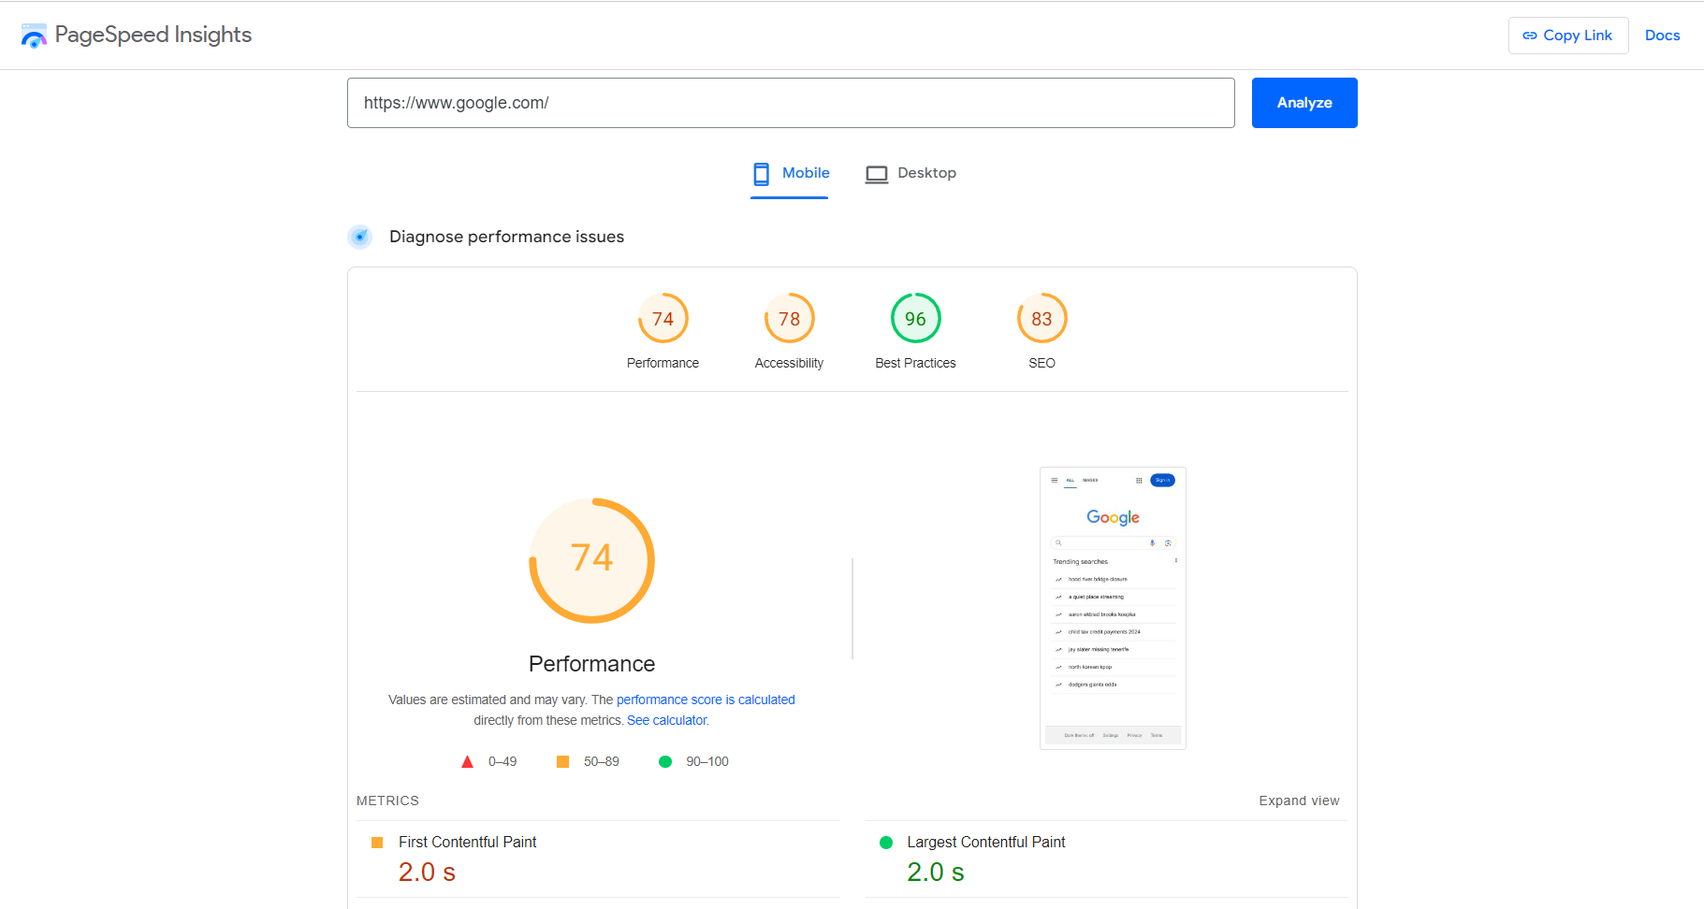Click the large 74 performance gauge
Screen dimensions: 1704x909
coord(592,560)
